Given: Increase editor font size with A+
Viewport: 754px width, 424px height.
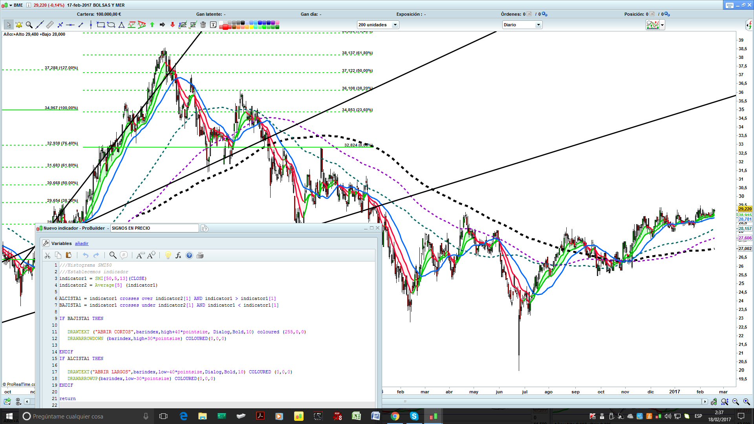Looking at the screenshot, I should pyautogui.click(x=151, y=255).
